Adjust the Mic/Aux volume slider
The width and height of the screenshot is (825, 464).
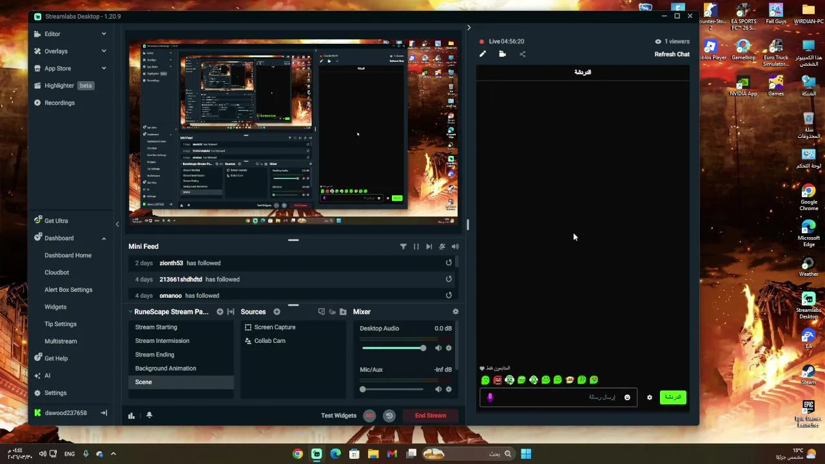393,389
